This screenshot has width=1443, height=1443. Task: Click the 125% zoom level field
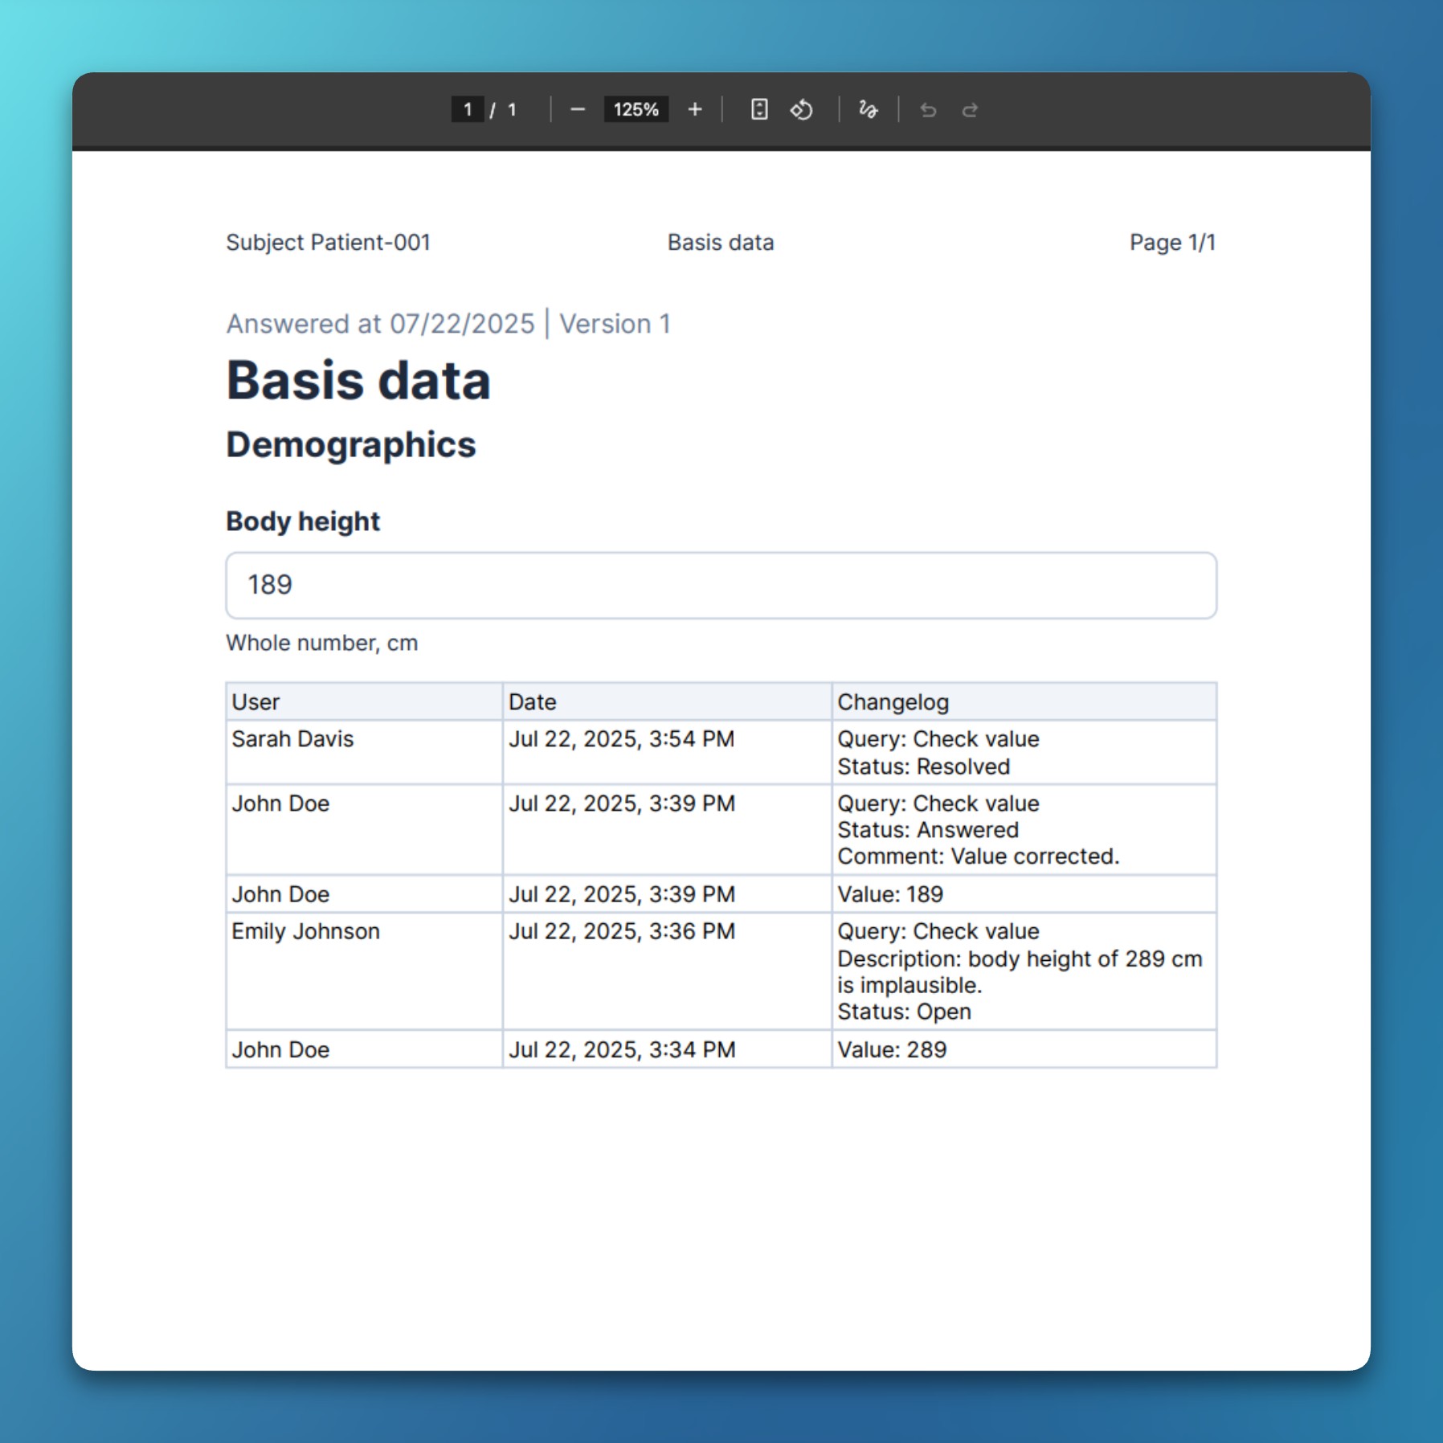(x=636, y=109)
